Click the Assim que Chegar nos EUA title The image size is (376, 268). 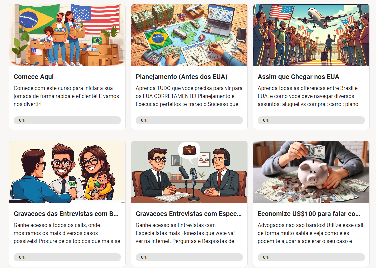click(x=298, y=77)
